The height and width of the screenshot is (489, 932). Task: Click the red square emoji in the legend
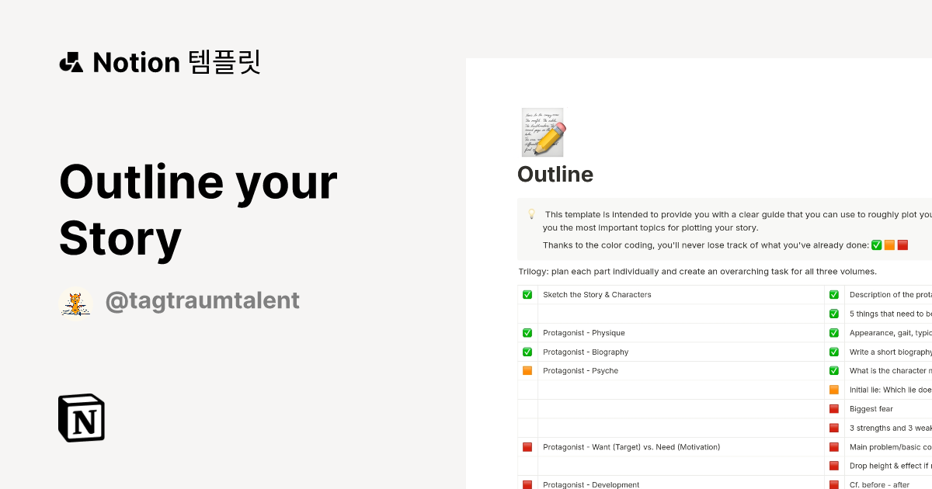coord(902,244)
